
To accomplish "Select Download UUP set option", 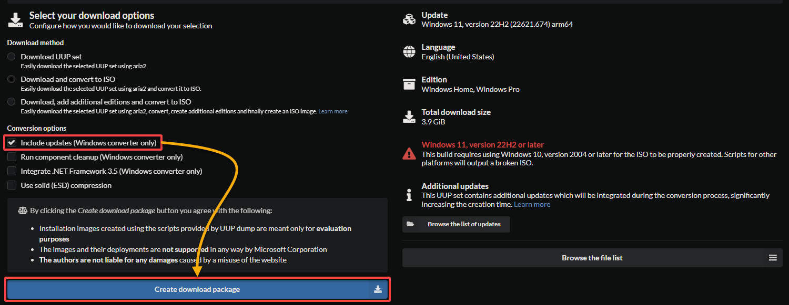I will click(12, 57).
